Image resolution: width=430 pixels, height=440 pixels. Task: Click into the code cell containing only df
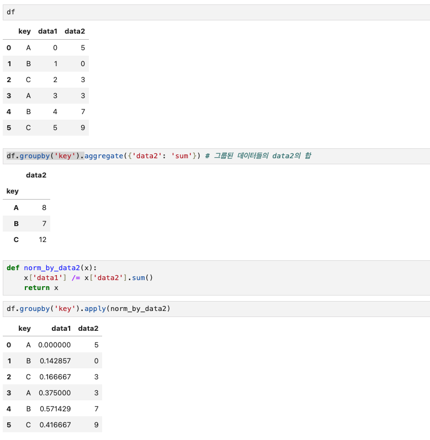click(216, 12)
